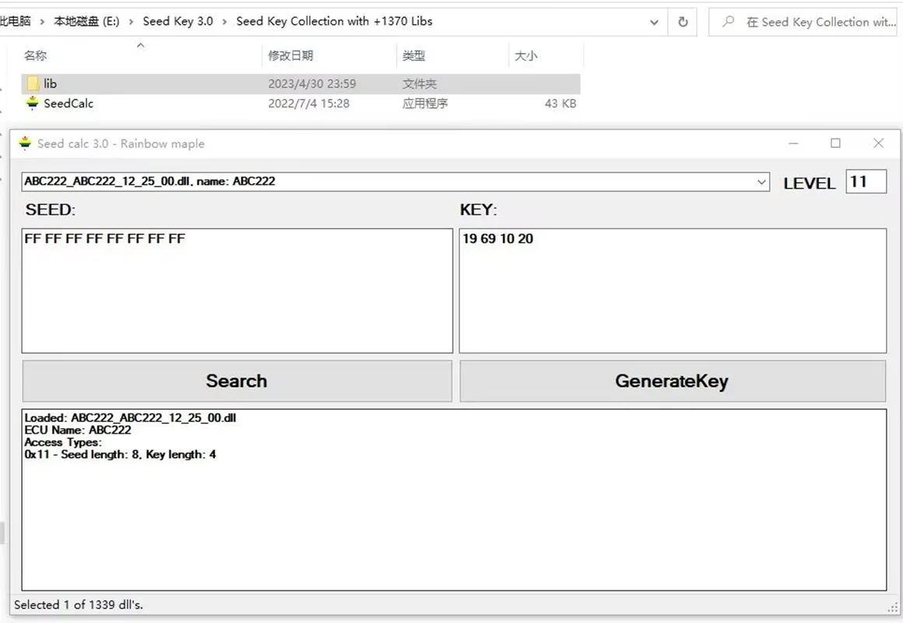The width and height of the screenshot is (903, 623).
Task: Open the DLL selection combo box arrow
Action: pyautogui.click(x=761, y=182)
